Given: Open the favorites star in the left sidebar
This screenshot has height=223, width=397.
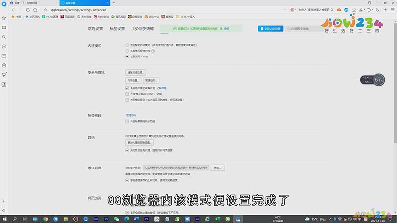Looking at the screenshot, I should click(x=4, y=18).
